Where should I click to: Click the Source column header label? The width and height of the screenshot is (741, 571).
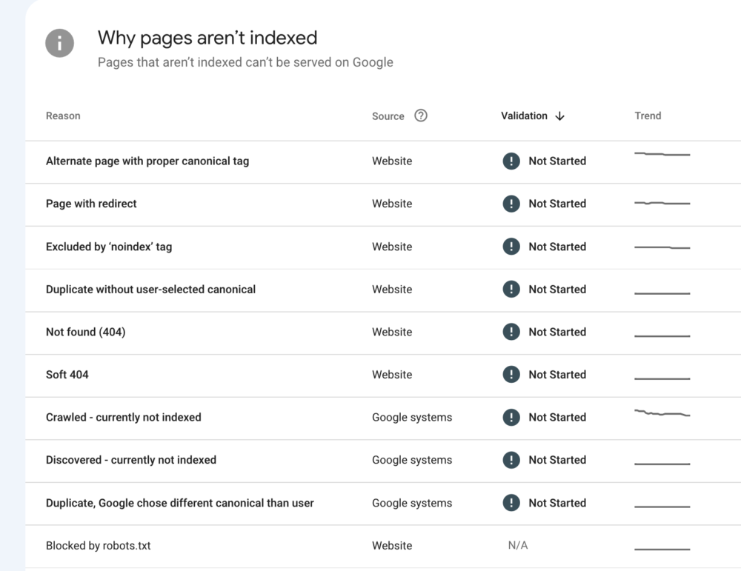click(388, 116)
